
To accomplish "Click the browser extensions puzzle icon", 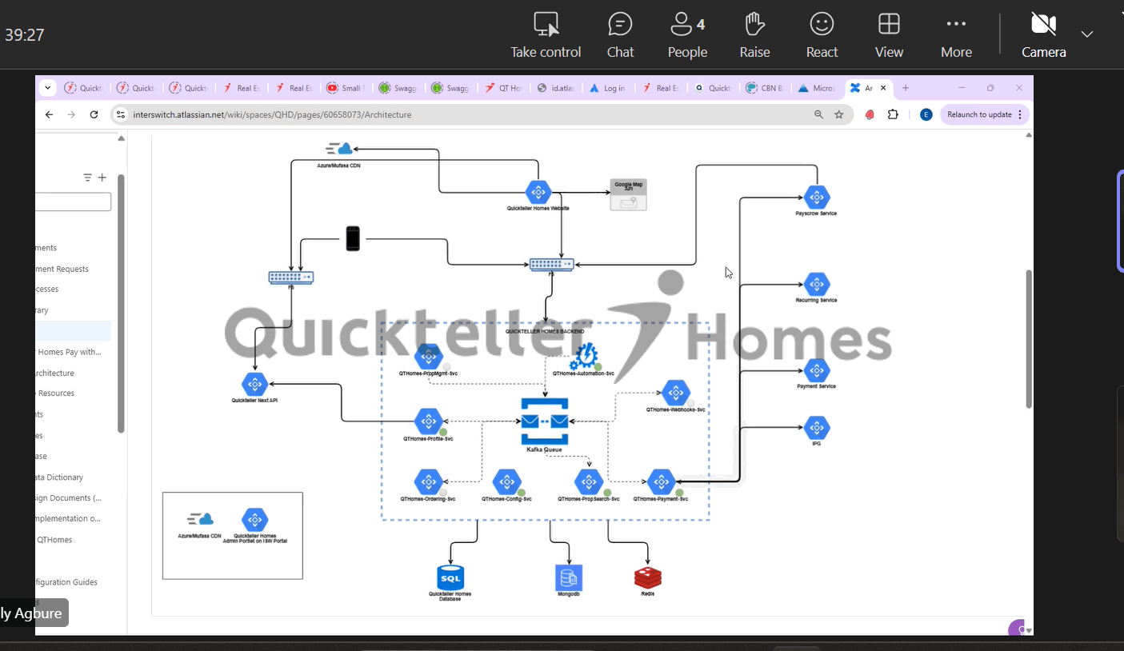I will coord(893,114).
